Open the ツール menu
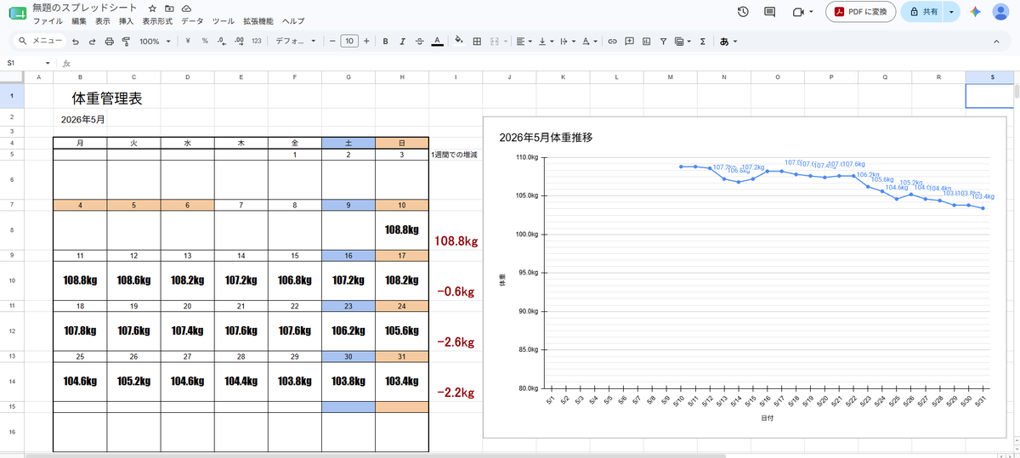1020x458 pixels. [224, 20]
